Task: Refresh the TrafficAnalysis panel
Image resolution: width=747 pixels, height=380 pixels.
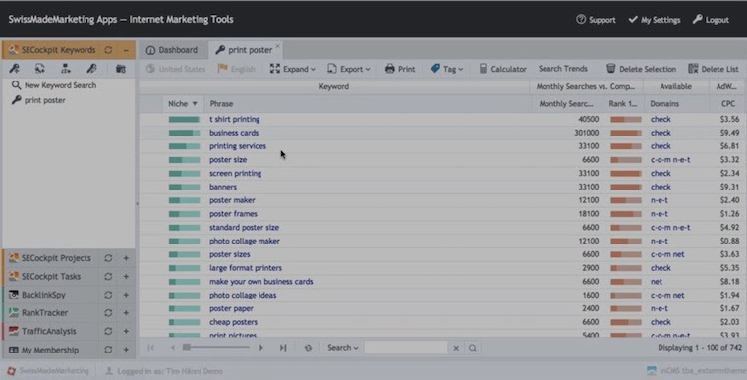Action: coord(108,331)
